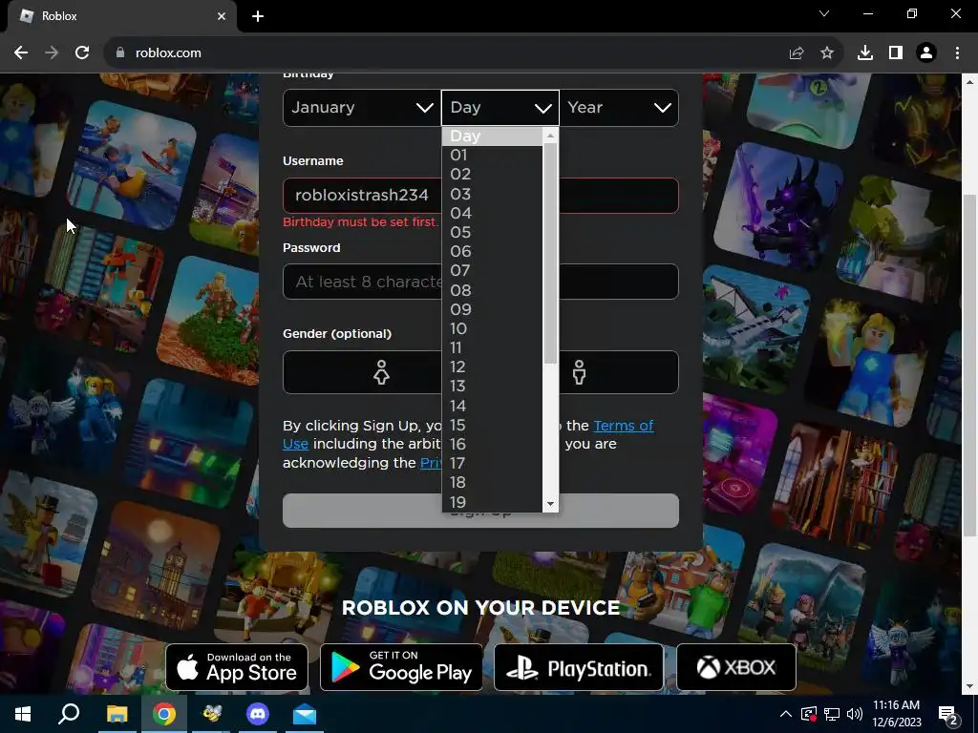Screen dimensions: 978x733
Task: Collapse the Day dropdown
Action: (500, 108)
